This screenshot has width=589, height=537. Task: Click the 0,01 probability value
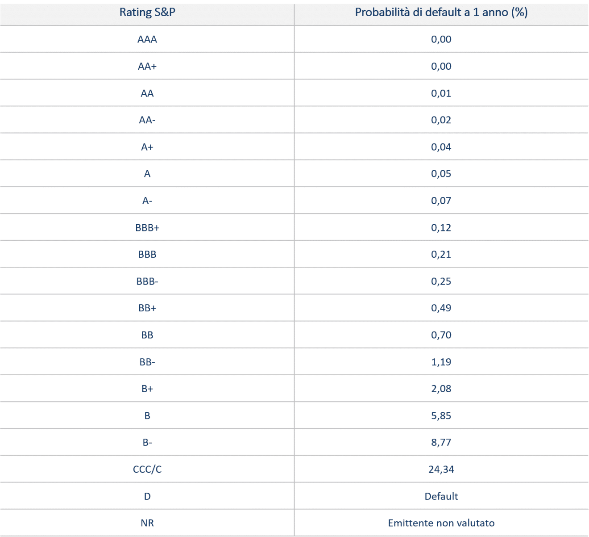pyautogui.click(x=441, y=93)
